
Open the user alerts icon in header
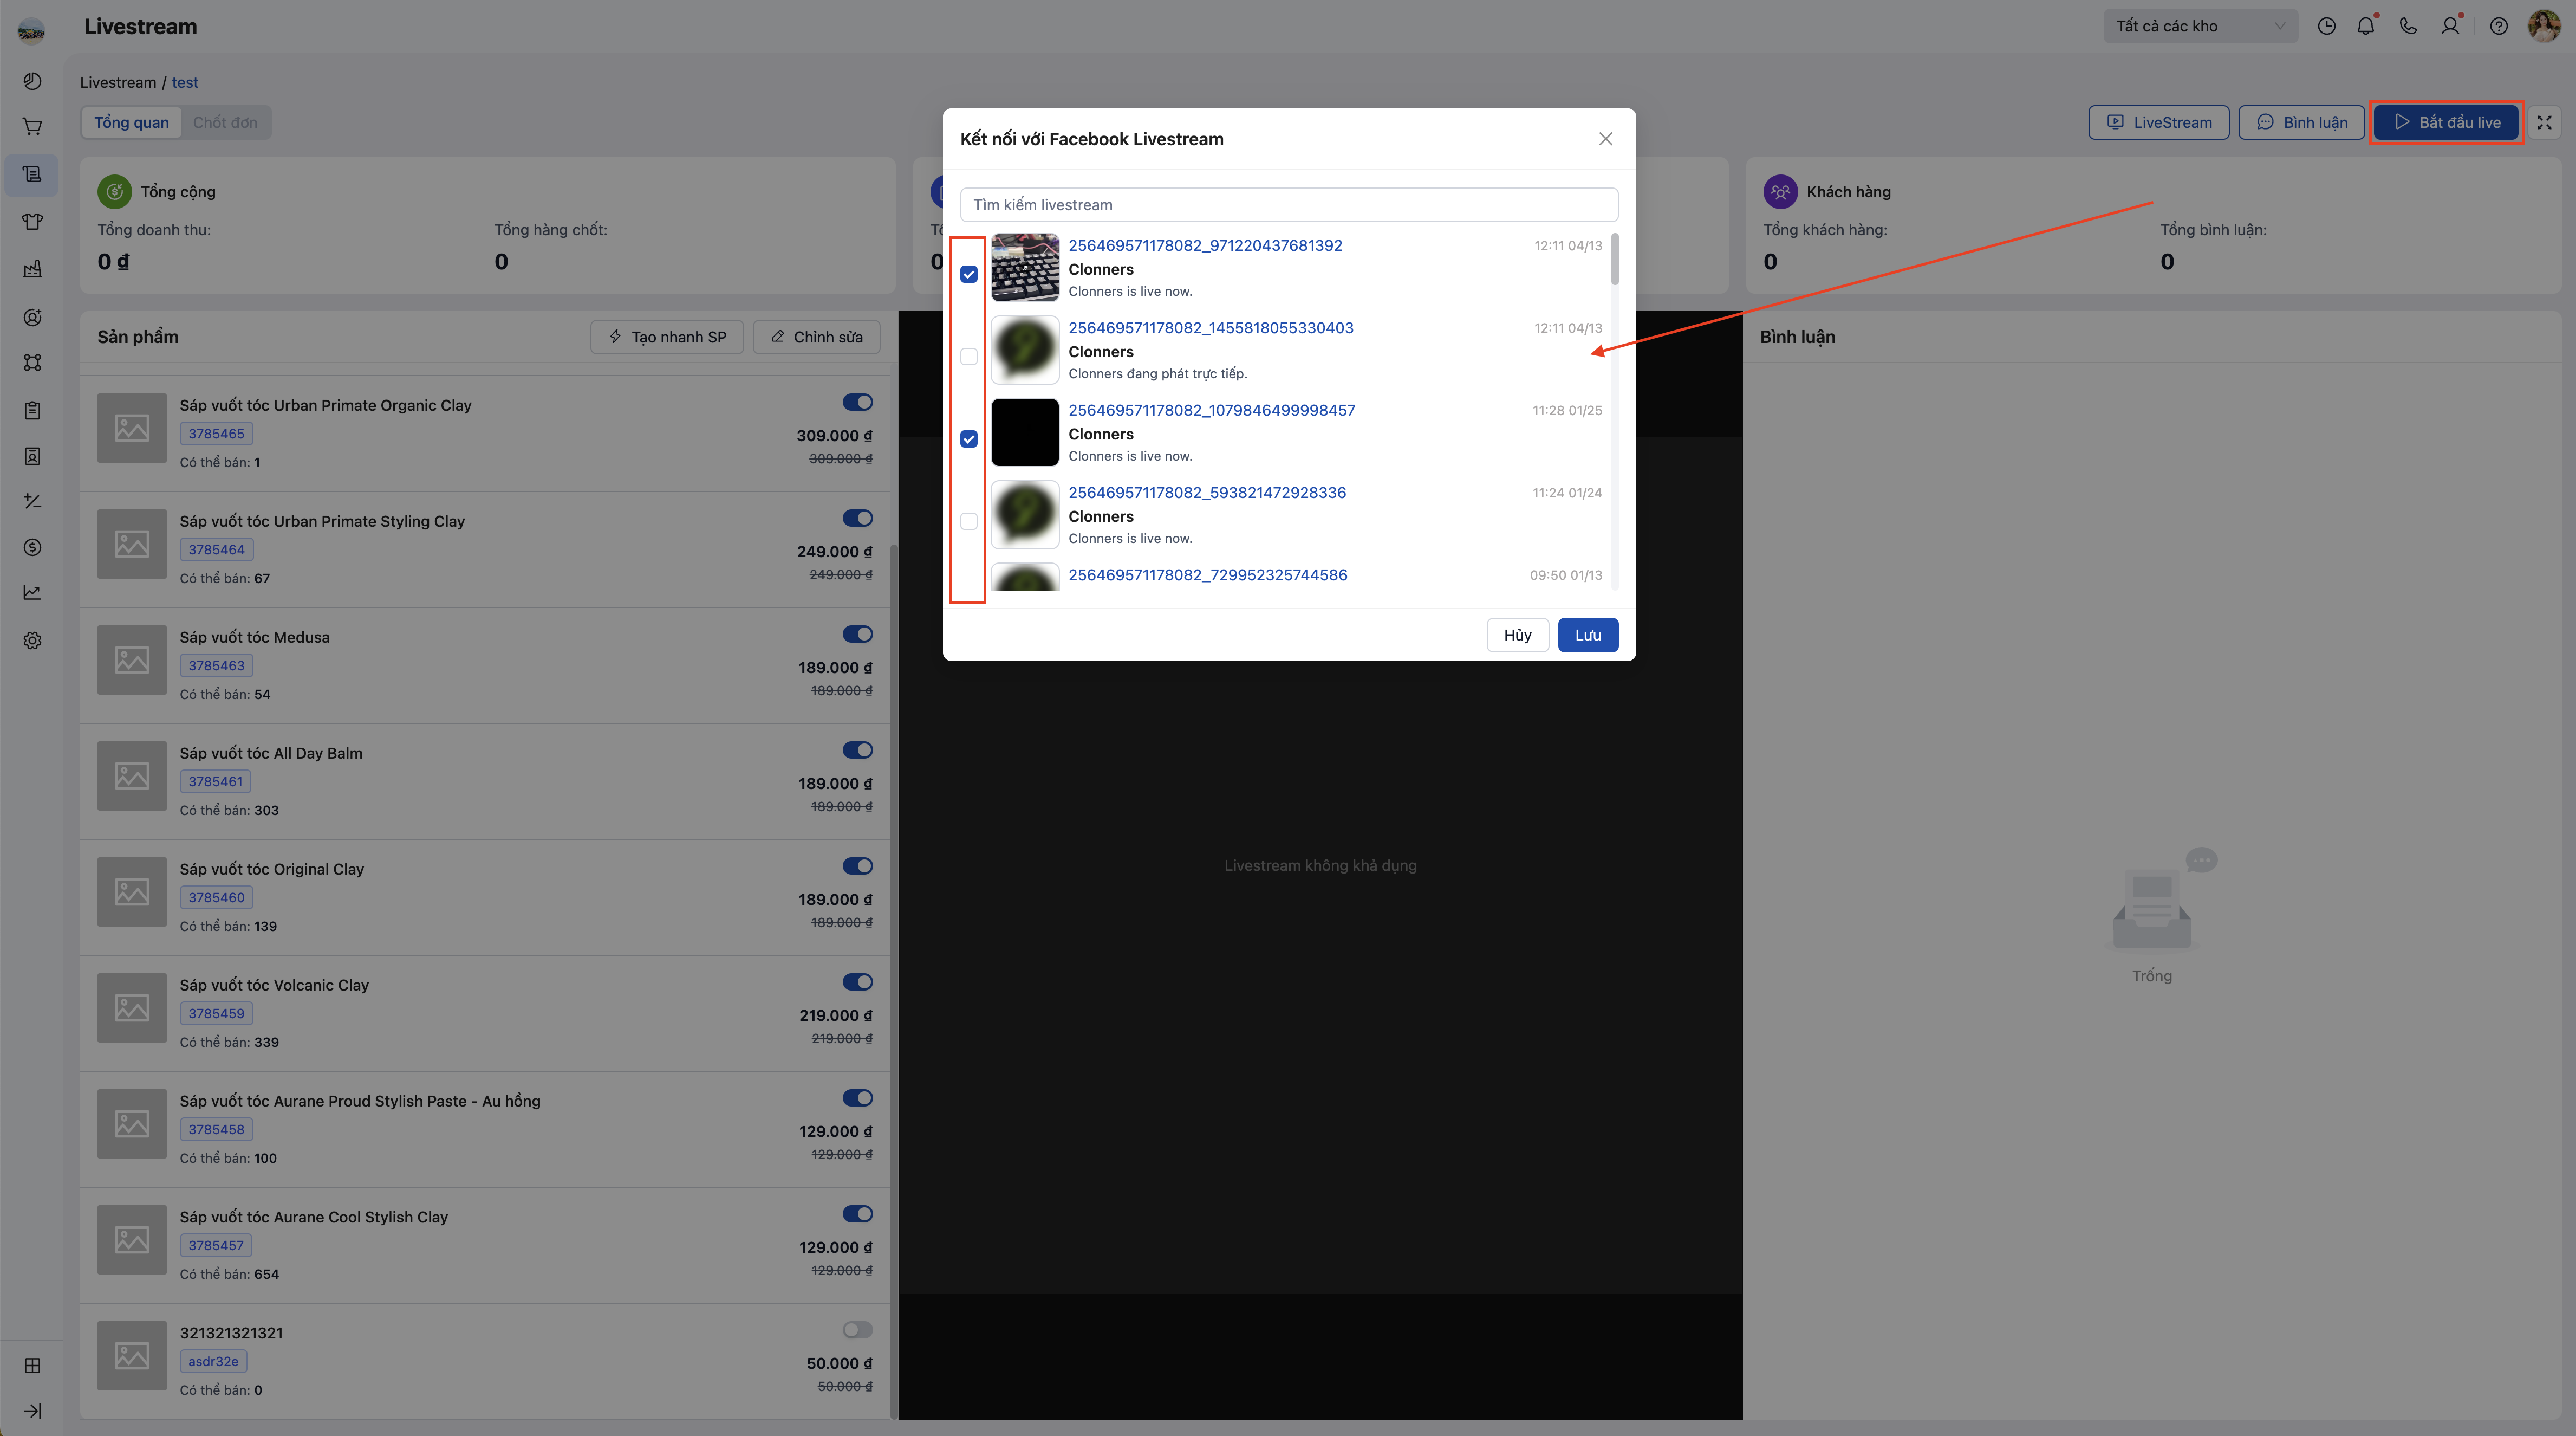tap(2450, 26)
